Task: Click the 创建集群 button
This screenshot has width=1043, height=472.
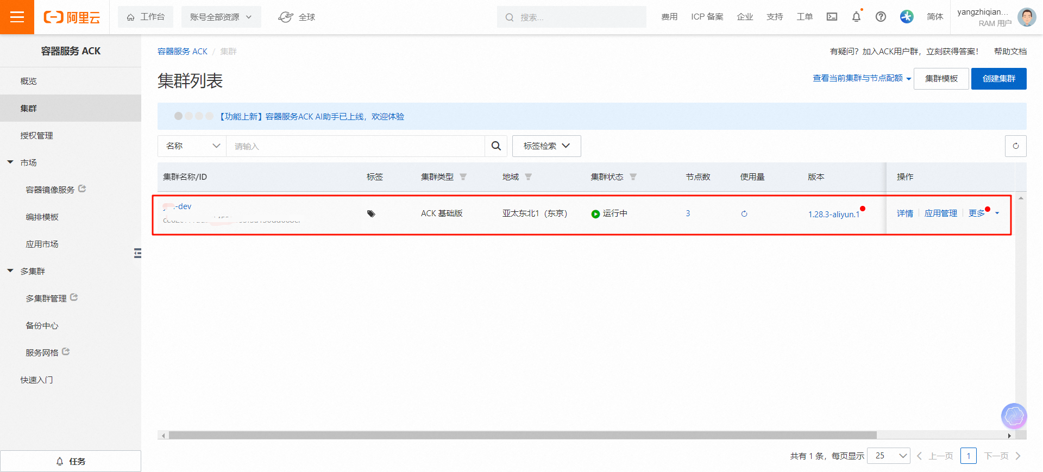Action: [998, 79]
